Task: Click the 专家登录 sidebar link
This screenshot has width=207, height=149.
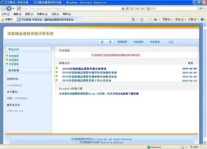Action: pyautogui.click(x=14, y=64)
